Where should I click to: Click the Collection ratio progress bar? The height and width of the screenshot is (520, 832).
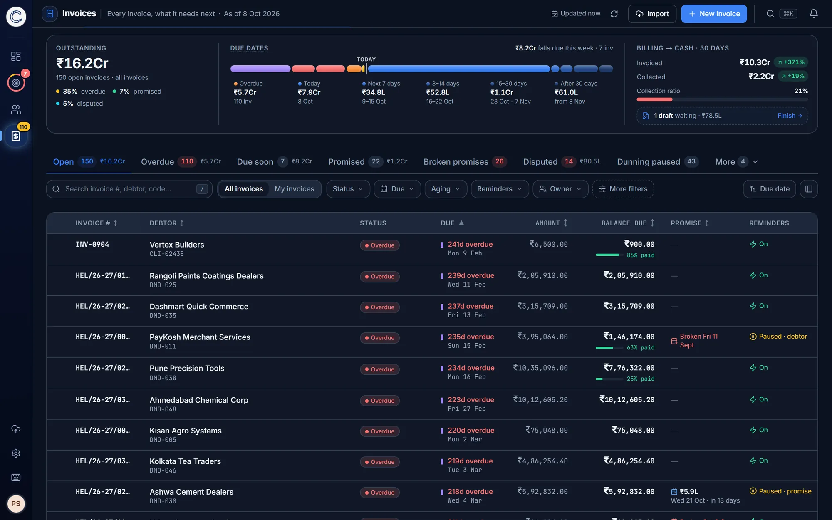722,99
